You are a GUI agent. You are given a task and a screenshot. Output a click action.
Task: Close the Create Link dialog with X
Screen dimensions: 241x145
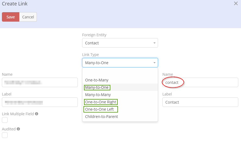pyautogui.click(x=236, y=4)
